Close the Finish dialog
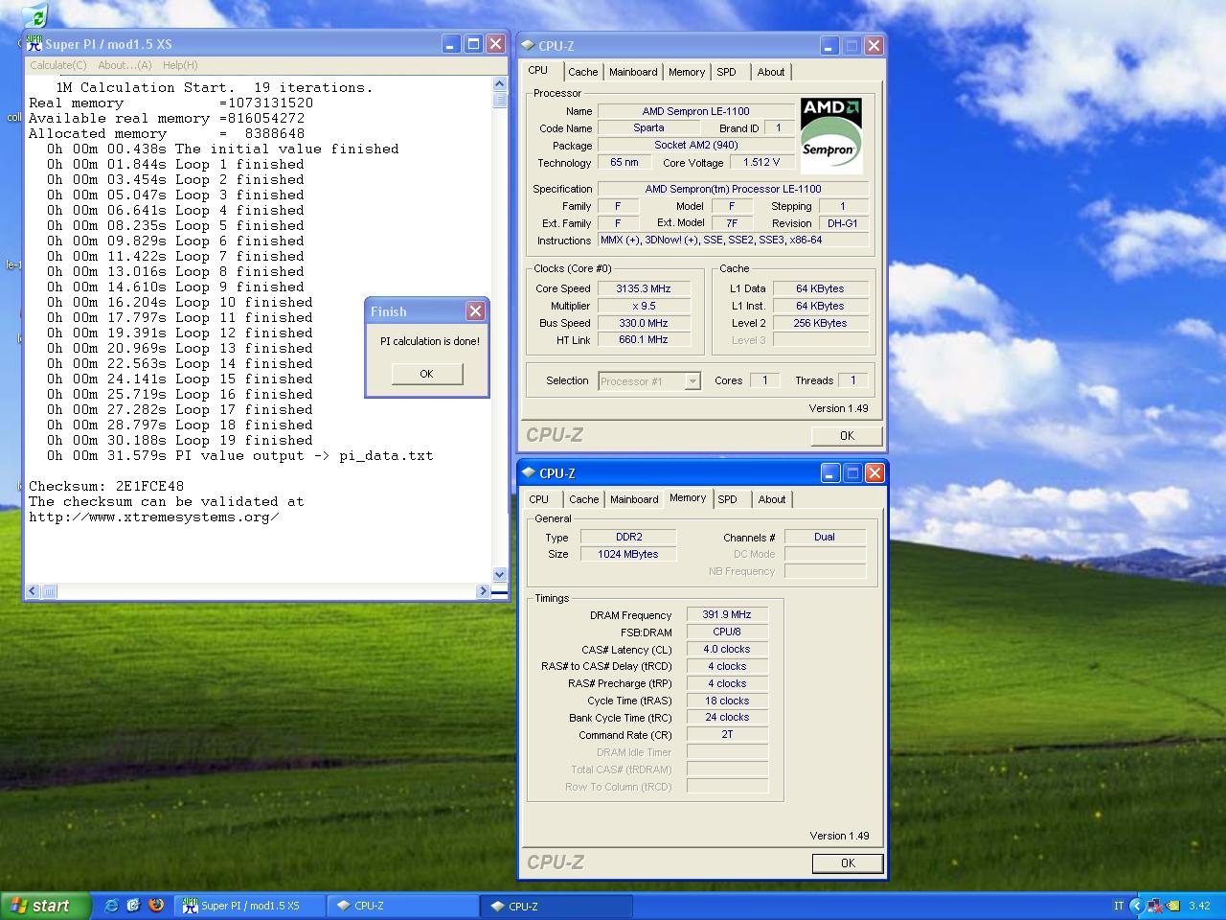This screenshot has height=920, width=1226. click(x=475, y=311)
